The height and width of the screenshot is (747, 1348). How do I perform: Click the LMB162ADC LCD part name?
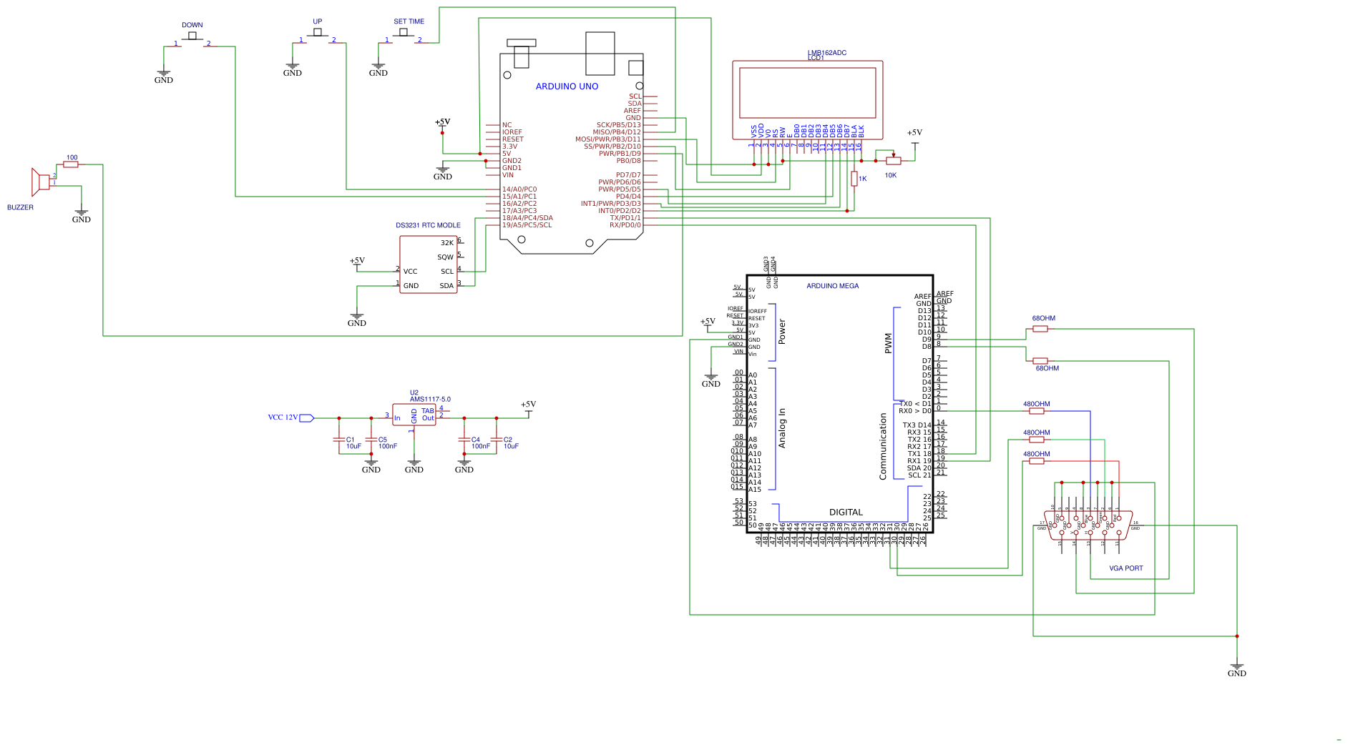827,53
